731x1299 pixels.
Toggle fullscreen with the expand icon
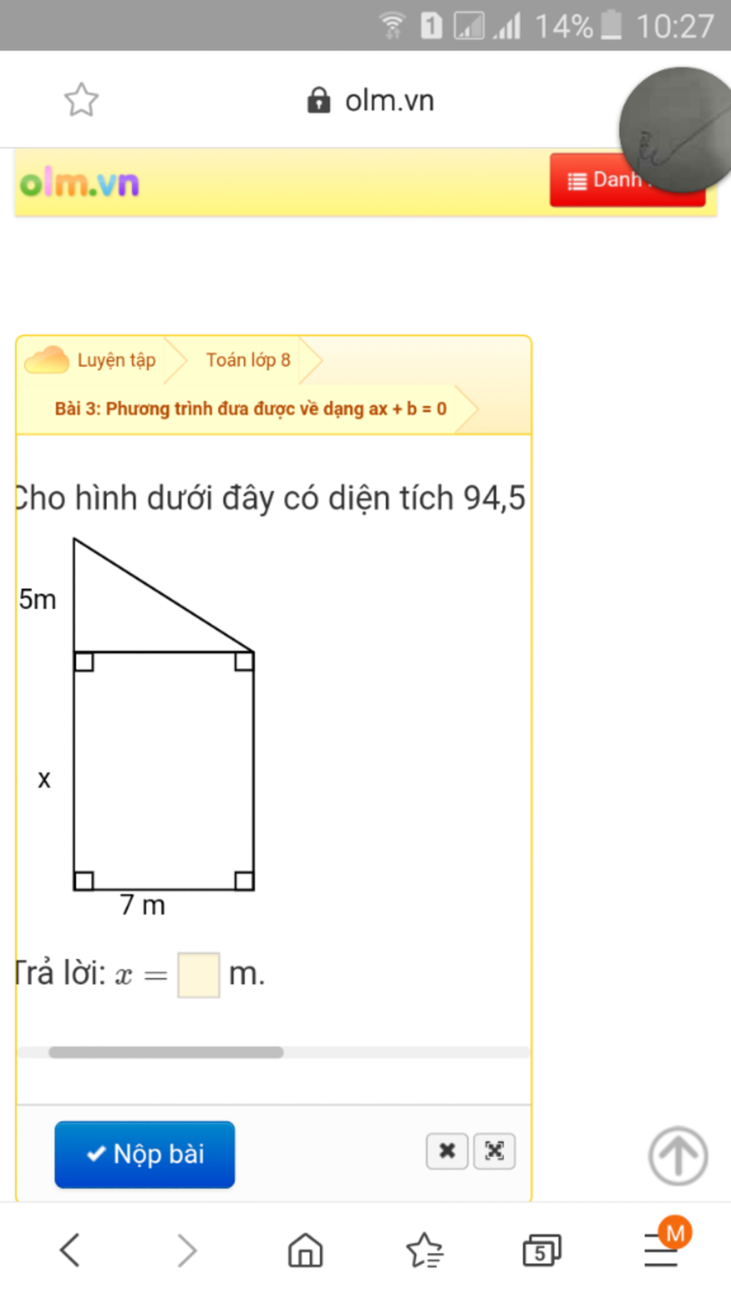495,1151
